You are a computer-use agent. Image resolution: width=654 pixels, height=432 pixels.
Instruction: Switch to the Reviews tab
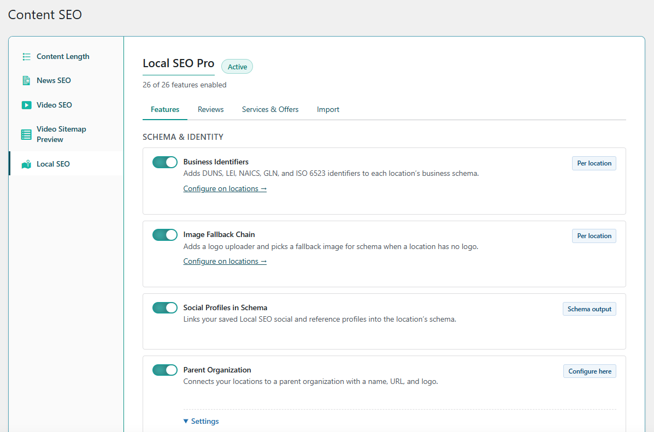pyautogui.click(x=211, y=110)
